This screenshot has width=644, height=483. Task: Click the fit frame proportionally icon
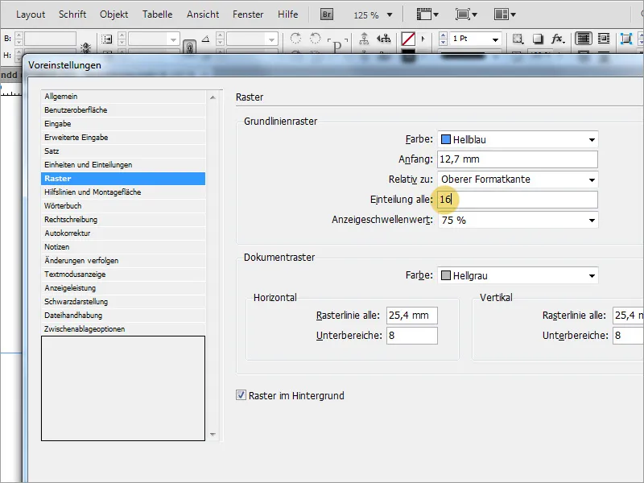coord(625,39)
